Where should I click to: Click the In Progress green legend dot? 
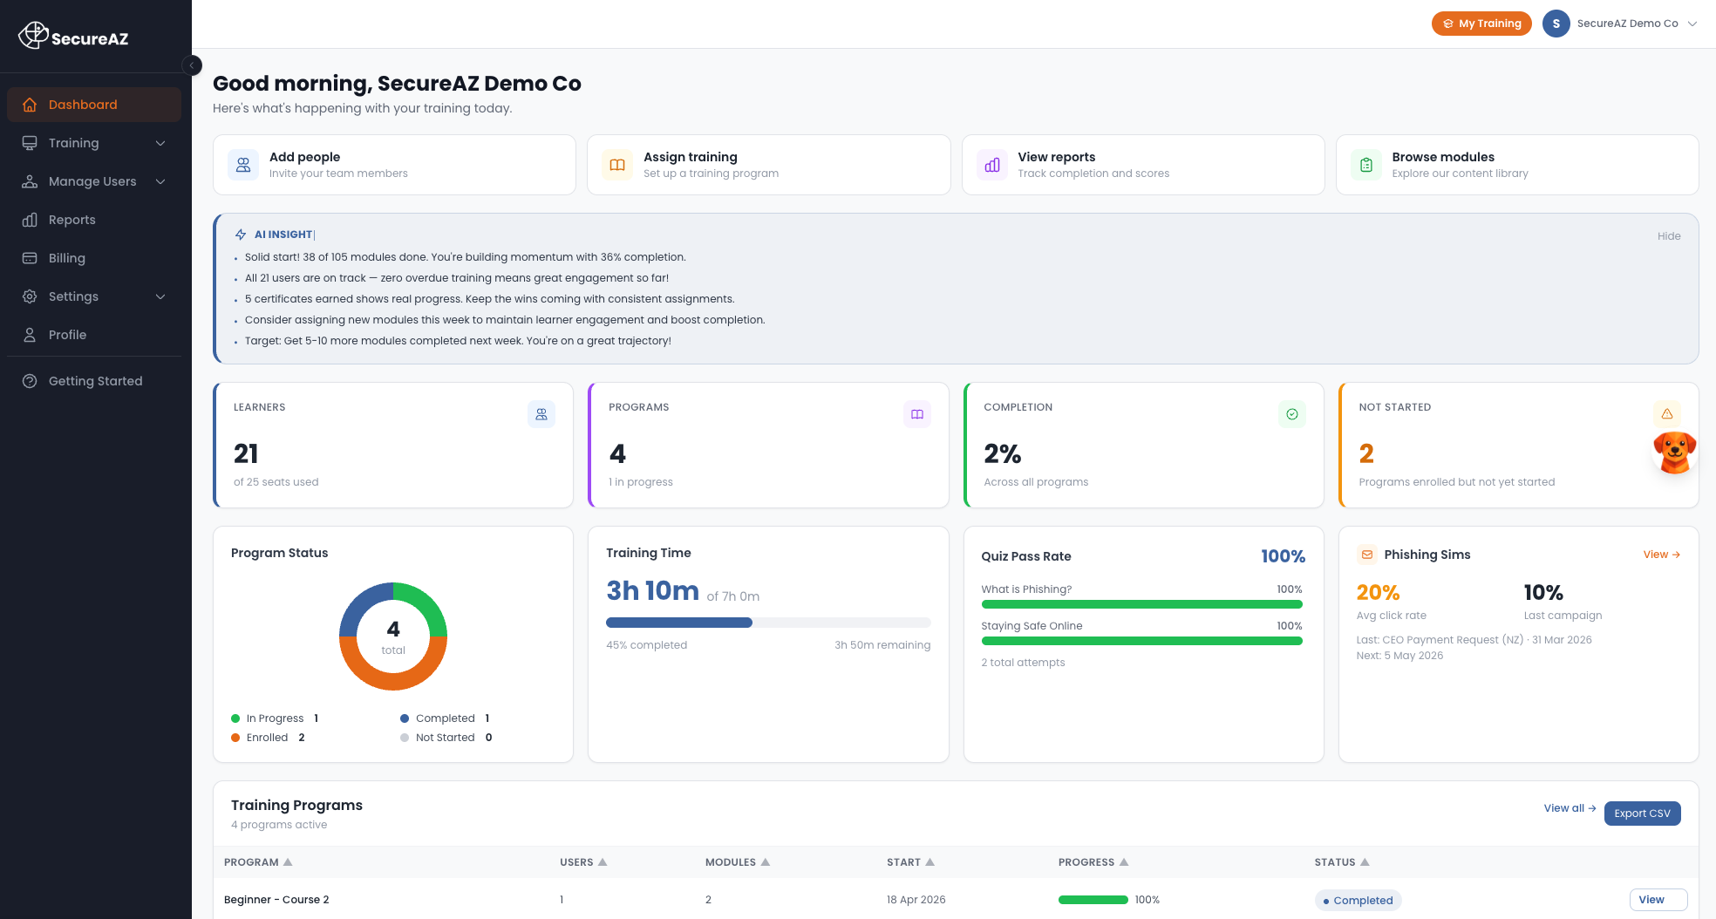[235, 718]
